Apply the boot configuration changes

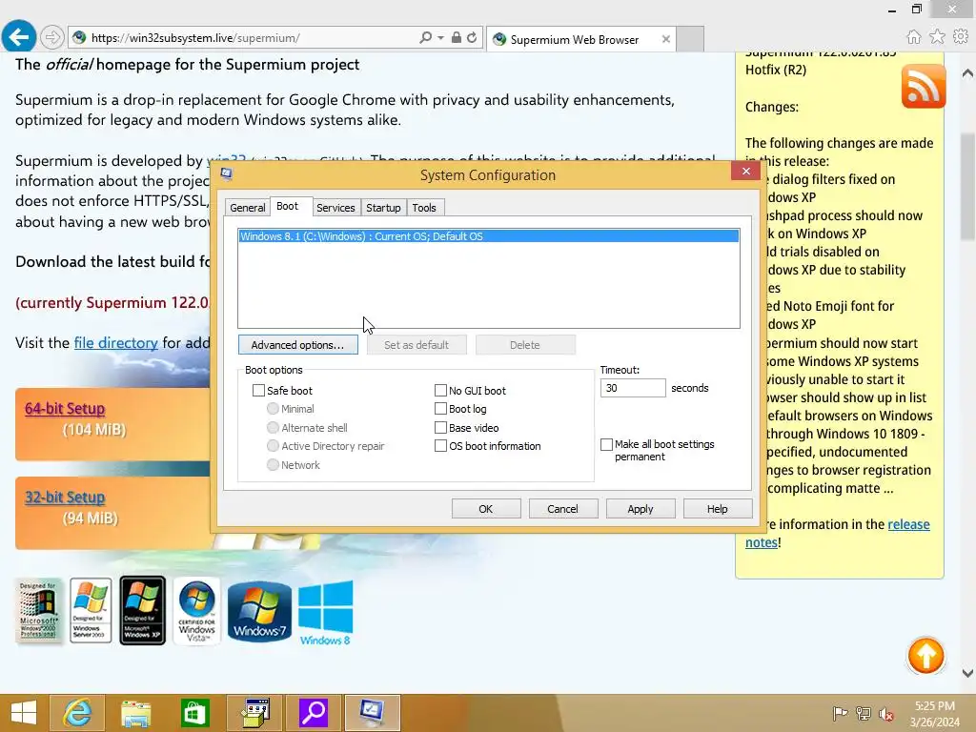tap(640, 509)
